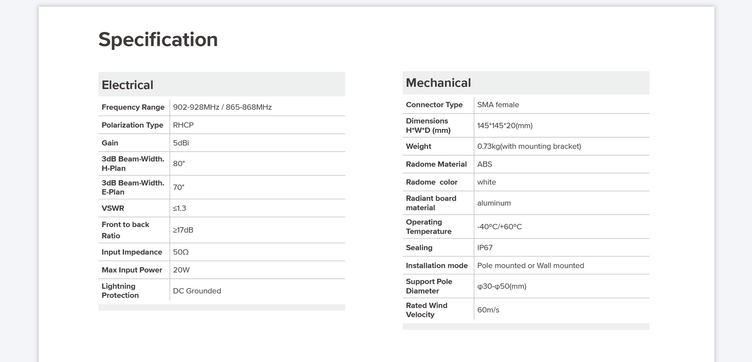Click Pole mounted or Wall mounted text
Viewport: 752px width, 362px height.
530,265
